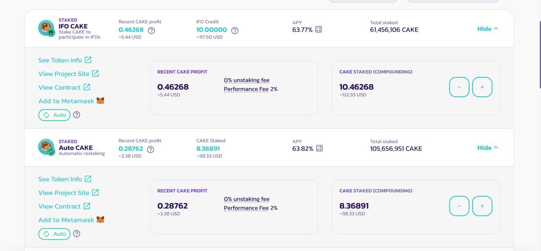Screen dimensions: 541x251
Task: Click question mark next to IFO CAKE Auto tag
Action: click(x=77, y=115)
